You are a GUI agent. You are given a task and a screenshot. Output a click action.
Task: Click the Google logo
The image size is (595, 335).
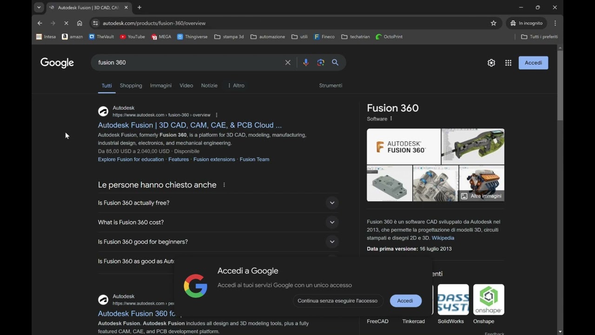pos(57,63)
